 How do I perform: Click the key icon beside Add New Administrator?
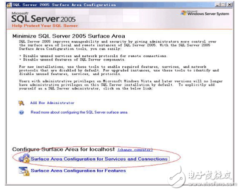point(21,103)
